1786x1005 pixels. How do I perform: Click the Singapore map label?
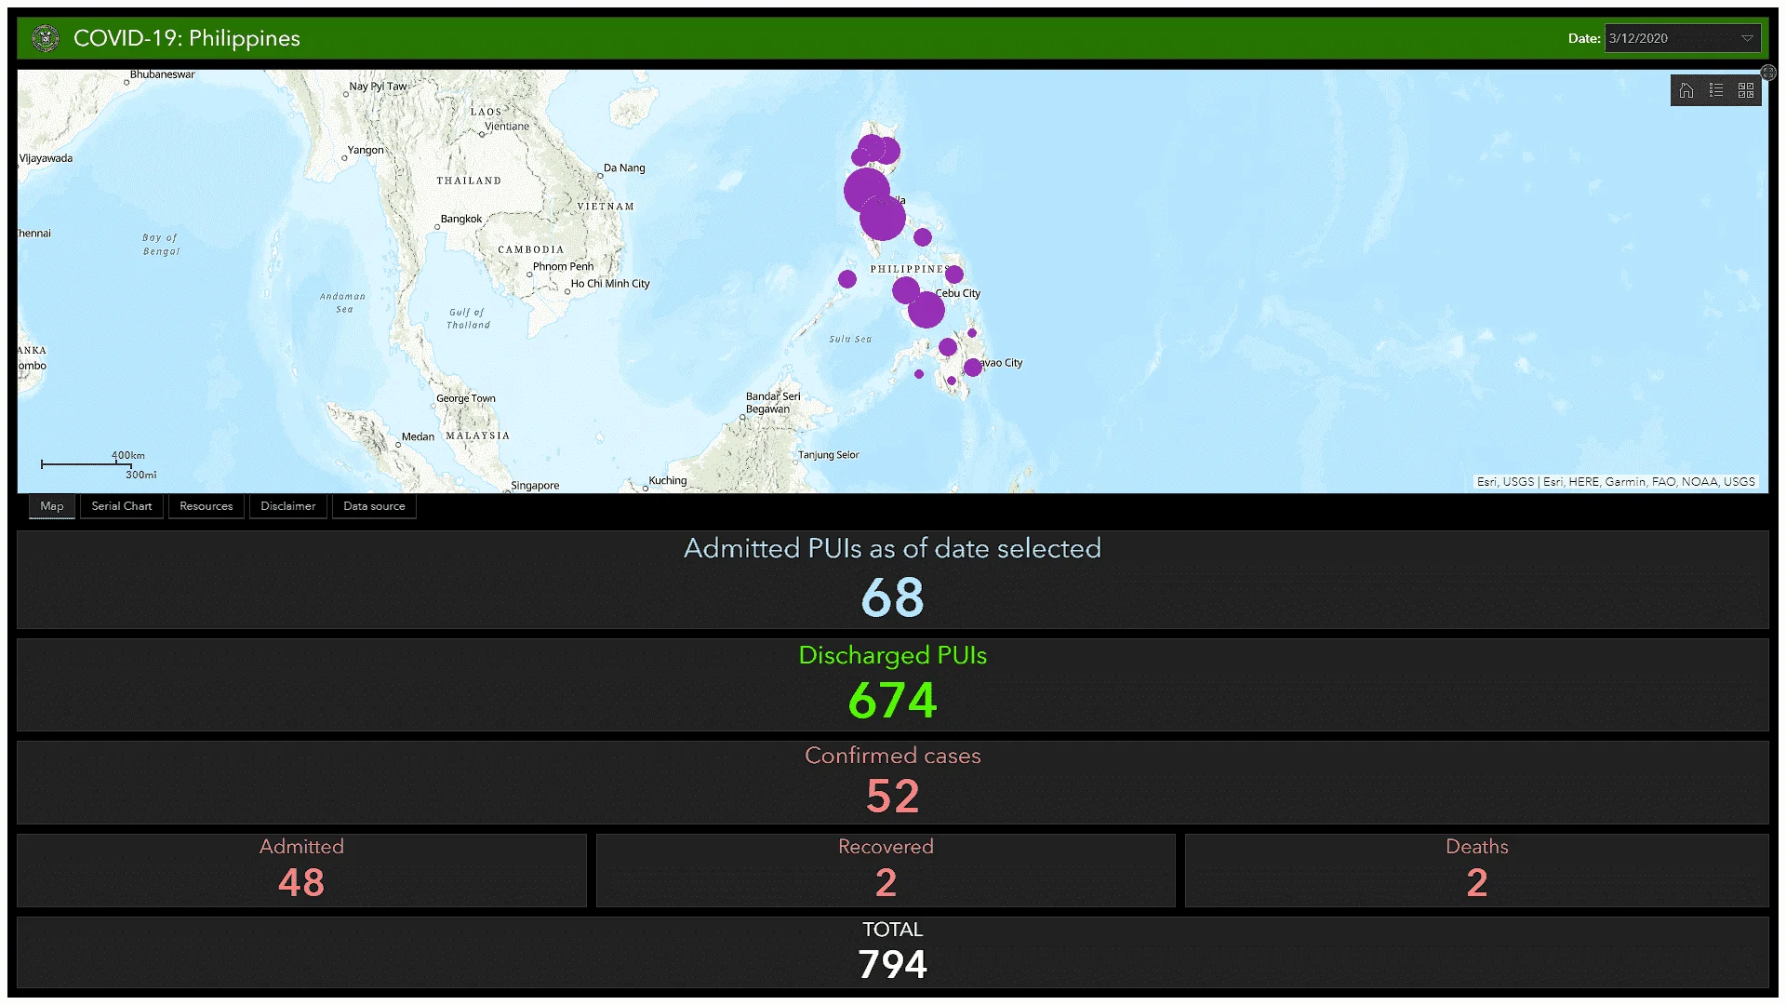(x=535, y=486)
